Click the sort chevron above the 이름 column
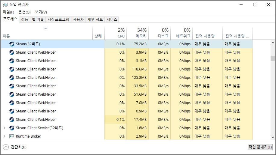Image resolution: width=276 pixels, height=155 pixels. tap(45, 28)
